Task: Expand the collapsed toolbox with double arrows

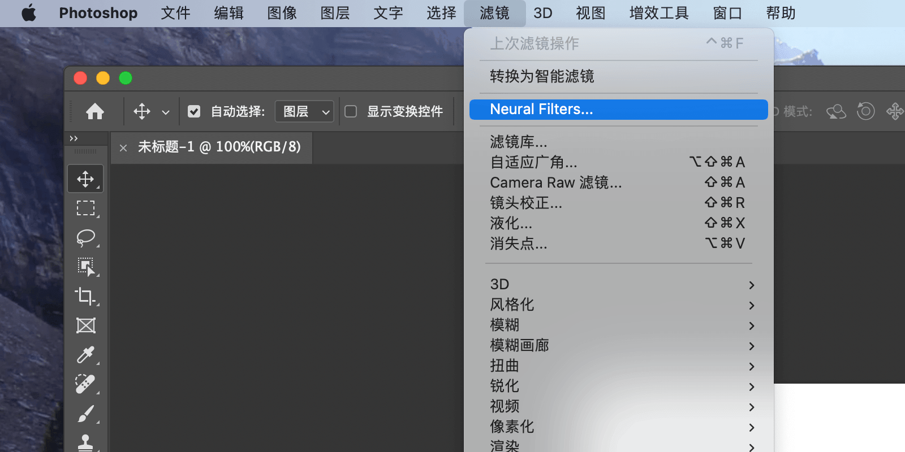Action: (x=74, y=138)
